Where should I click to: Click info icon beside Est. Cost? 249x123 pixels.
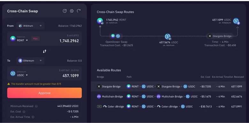coord(24,112)
